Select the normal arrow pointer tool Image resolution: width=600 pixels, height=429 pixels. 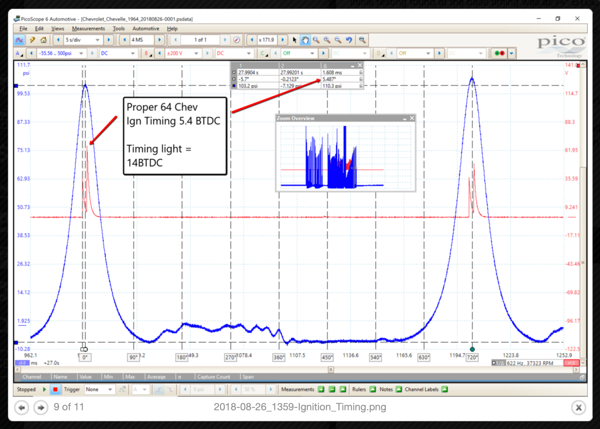coord(294,40)
